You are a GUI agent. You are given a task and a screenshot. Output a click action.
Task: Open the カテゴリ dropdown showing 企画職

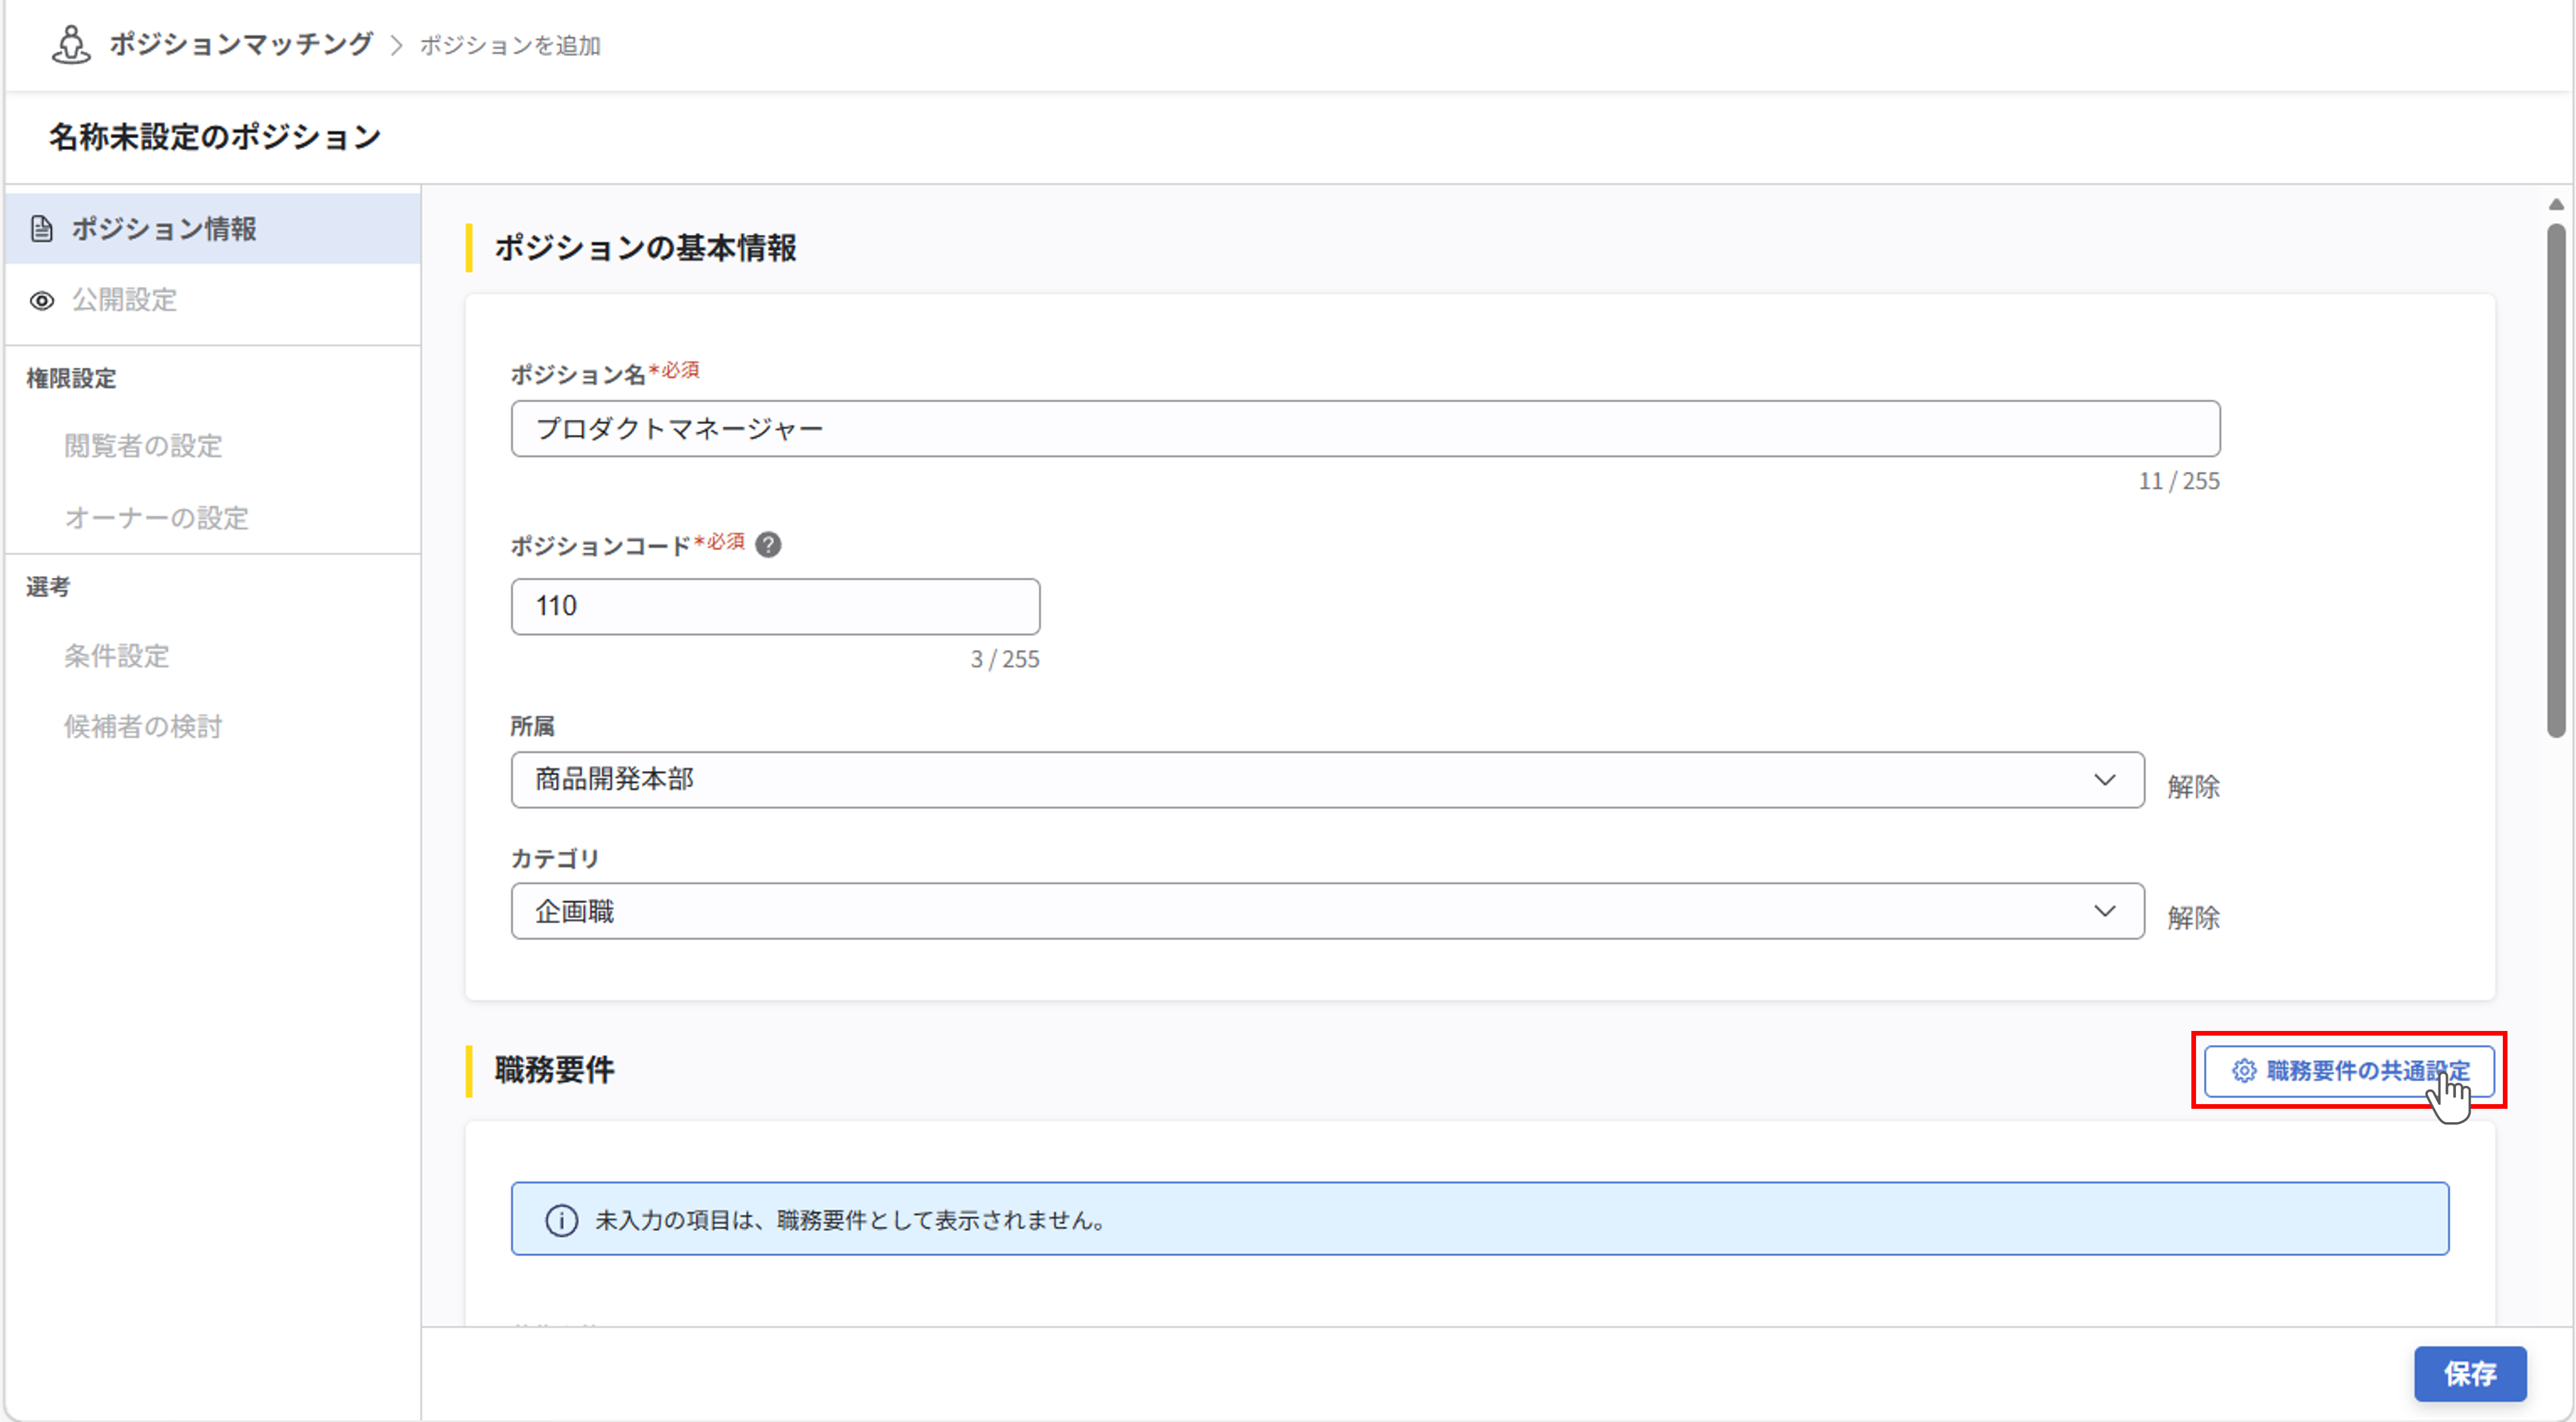(x=1327, y=911)
